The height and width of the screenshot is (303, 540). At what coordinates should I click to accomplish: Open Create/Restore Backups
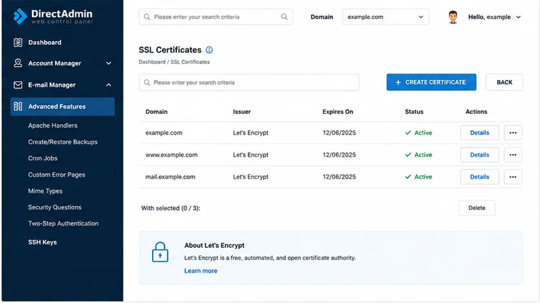coord(62,142)
